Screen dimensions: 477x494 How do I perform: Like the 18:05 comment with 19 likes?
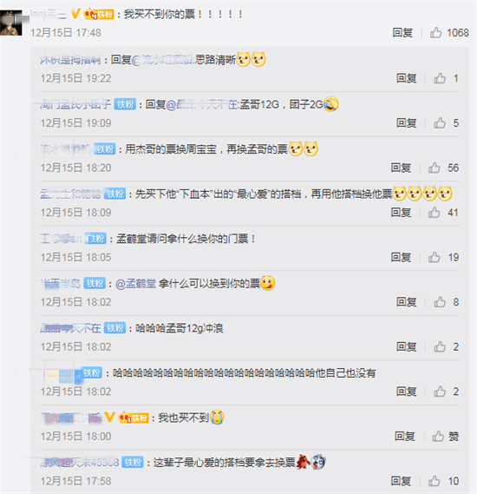(434, 257)
